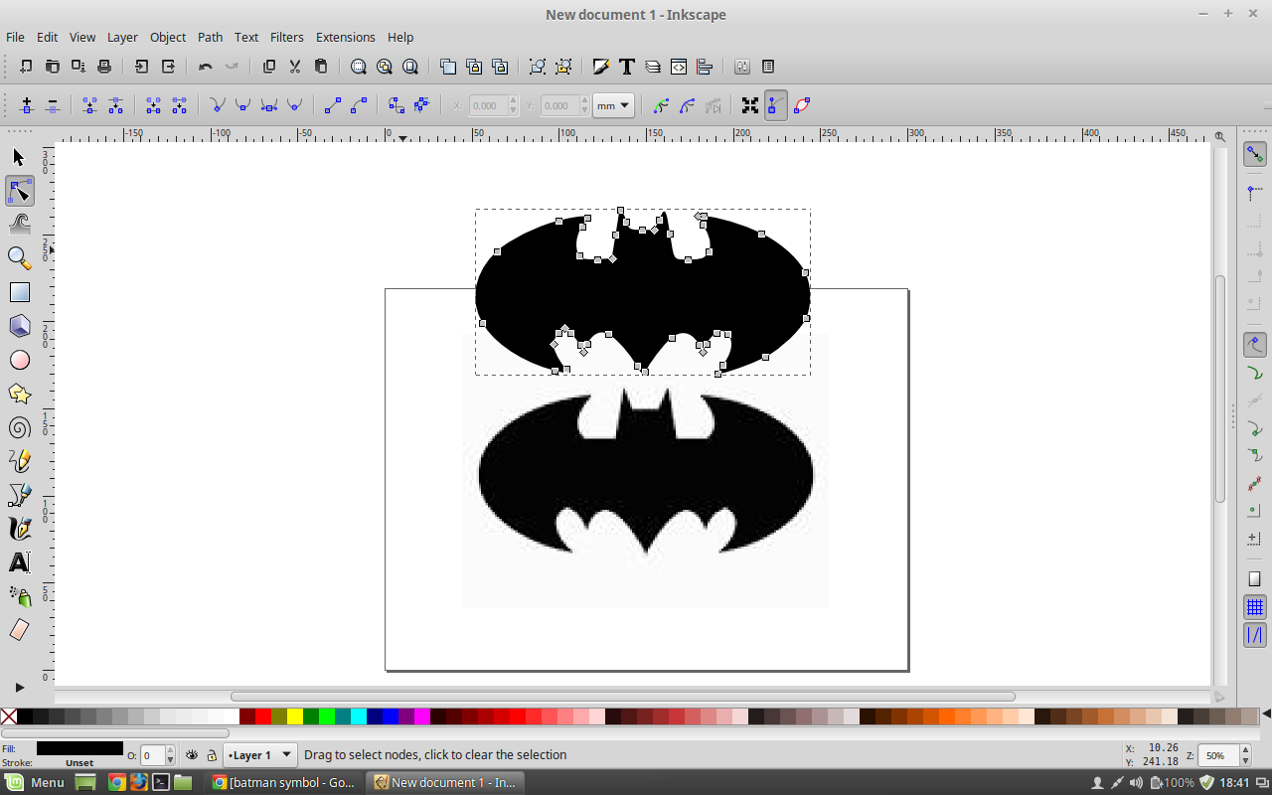This screenshot has width=1272, height=795.
Task: Select the Star polygon tool
Action: click(x=19, y=394)
